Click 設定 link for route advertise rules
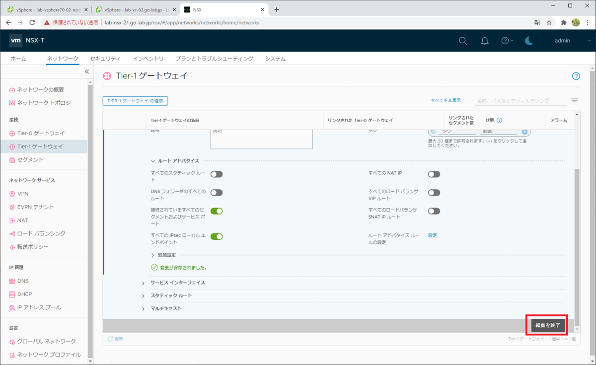The width and height of the screenshot is (596, 365). pos(433,235)
